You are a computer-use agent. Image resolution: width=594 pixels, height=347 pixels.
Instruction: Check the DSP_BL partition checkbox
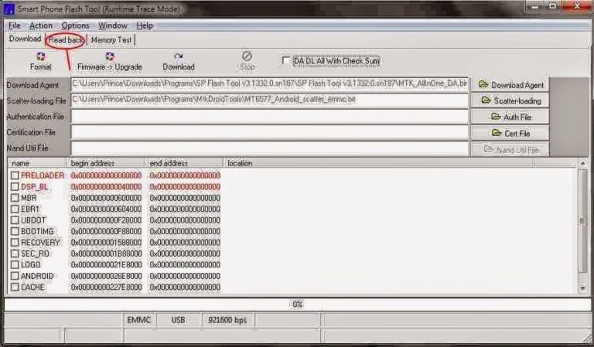coord(15,186)
